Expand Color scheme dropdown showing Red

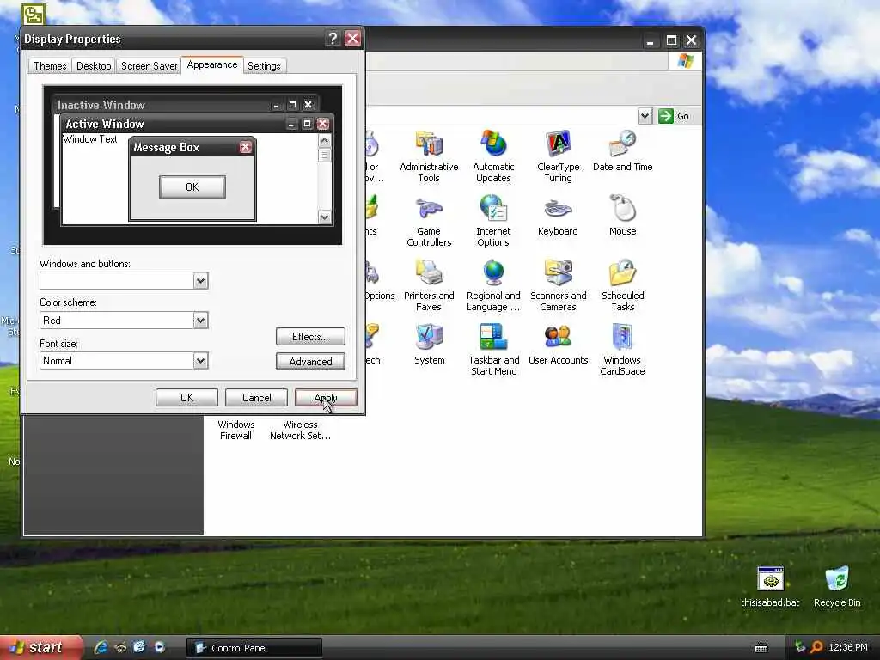pyautogui.click(x=200, y=321)
